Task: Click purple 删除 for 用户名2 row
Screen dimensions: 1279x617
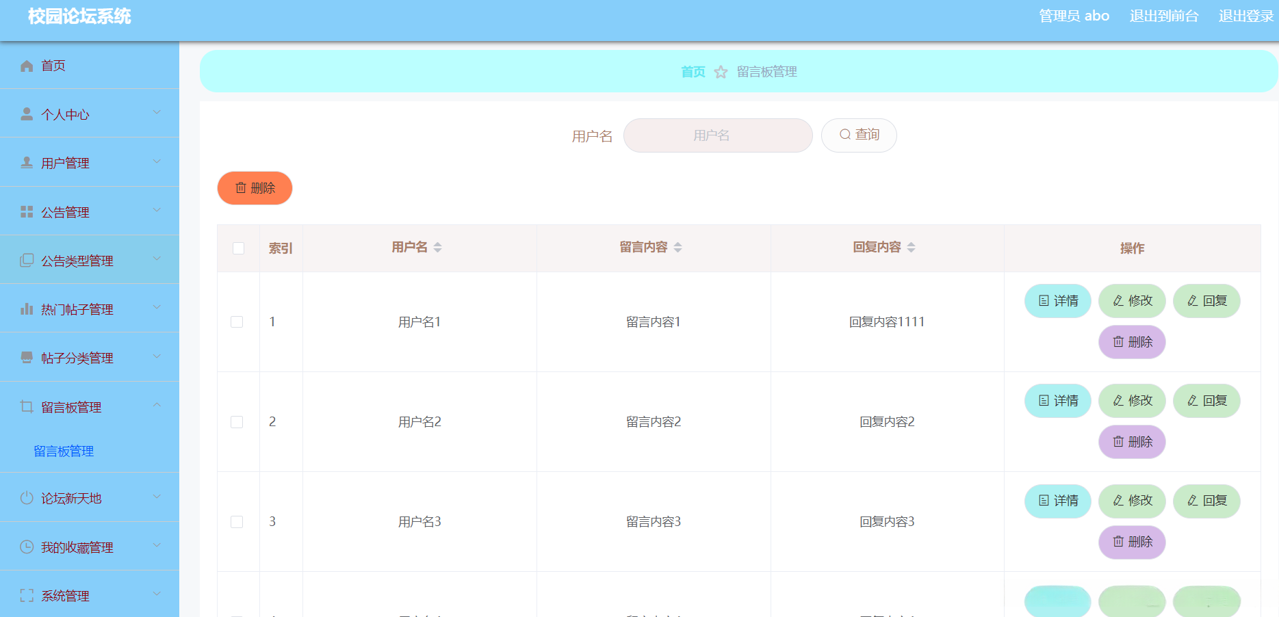Action: click(x=1132, y=442)
